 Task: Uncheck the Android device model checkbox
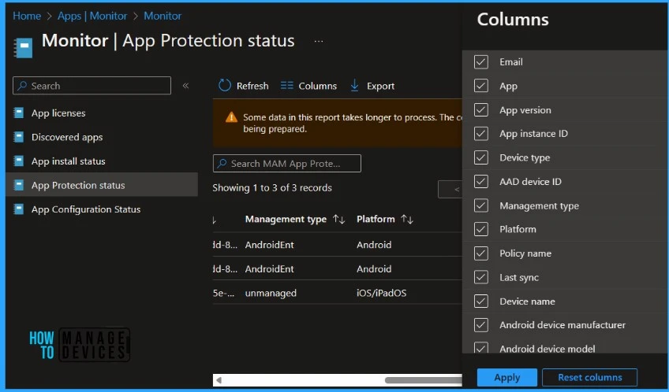click(481, 347)
